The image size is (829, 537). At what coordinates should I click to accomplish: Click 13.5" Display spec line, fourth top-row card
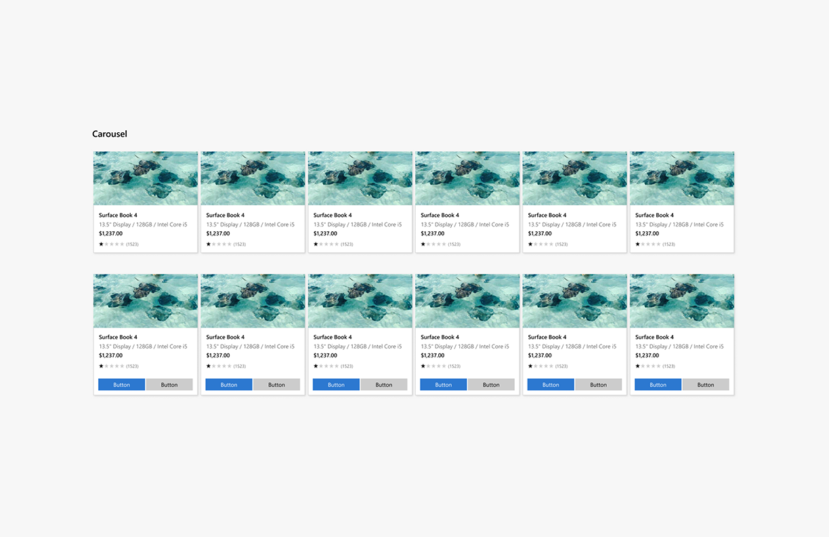click(465, 224)
